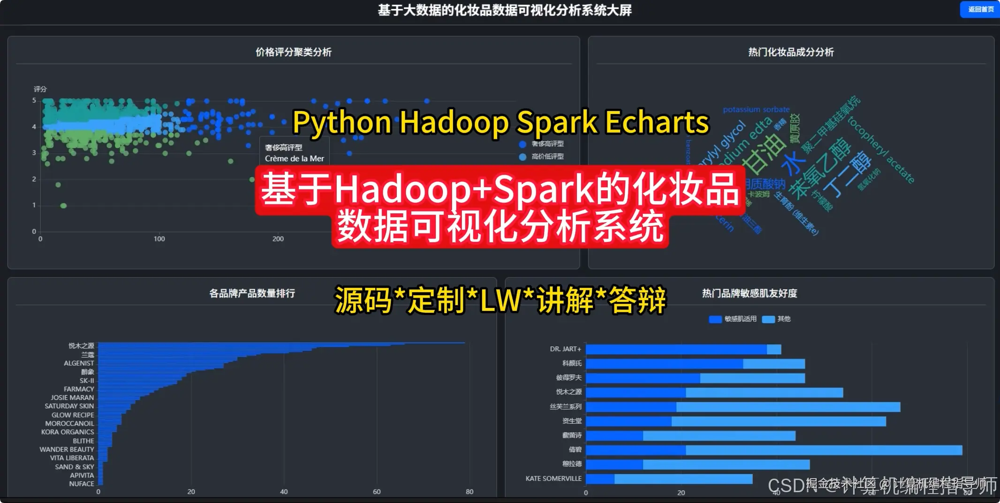Click the VITA LIBERATA label
Image resolution: width=1000 pixels, height=503 pixels.
[72, 458]
